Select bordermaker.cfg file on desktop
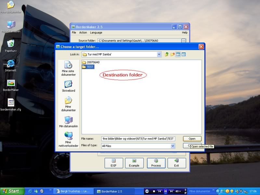Viewport: 260px width, 195px height. (x=11, y=105)
